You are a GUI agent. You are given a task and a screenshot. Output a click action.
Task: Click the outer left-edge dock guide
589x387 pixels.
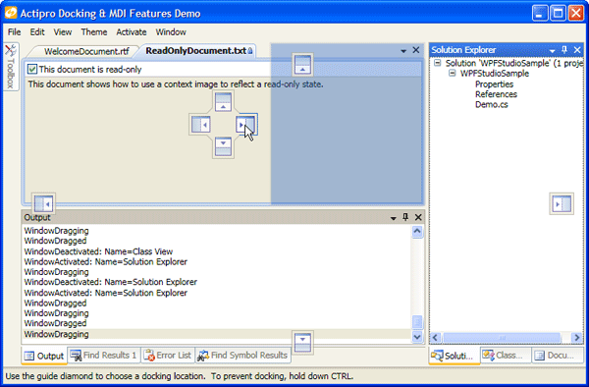43,204
